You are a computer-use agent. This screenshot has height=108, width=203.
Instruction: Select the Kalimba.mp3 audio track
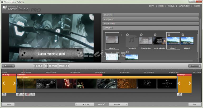[59, 75]
